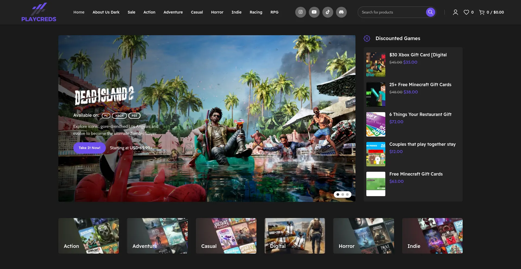Jump to the second carousel slide dot
This screenshot has height=269, width=521.
click(343, 195)
